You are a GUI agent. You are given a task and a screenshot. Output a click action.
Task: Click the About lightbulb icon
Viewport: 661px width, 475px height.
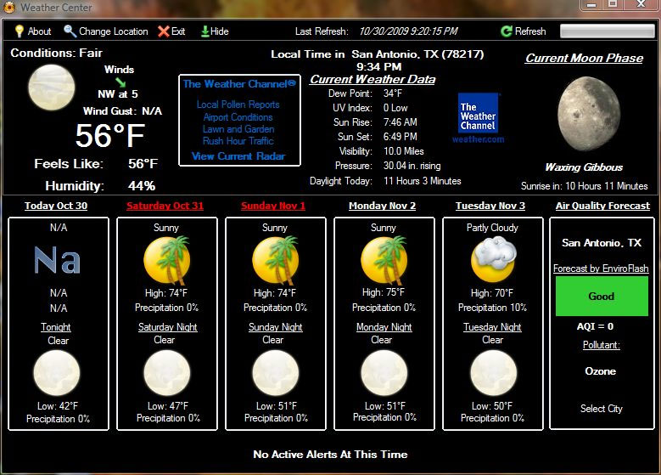pyautogui.click(x=19, y=31)
